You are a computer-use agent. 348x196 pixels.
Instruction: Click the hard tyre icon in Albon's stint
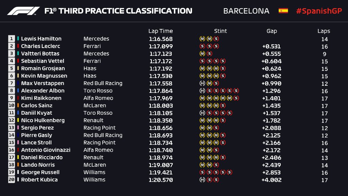point(202,91)
